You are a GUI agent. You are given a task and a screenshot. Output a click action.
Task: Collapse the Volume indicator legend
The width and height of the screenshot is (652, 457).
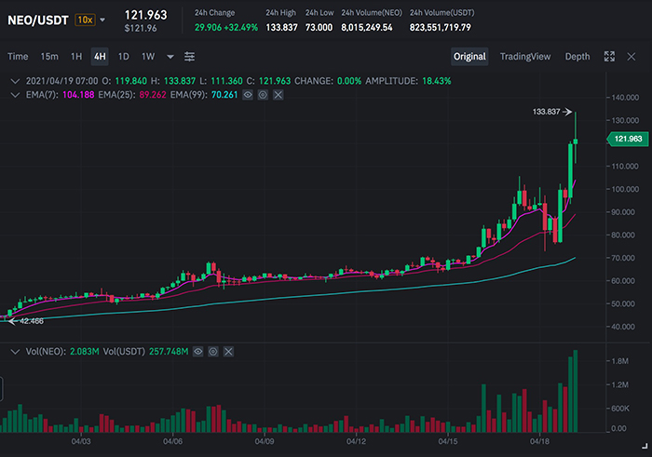click(11, 351)
